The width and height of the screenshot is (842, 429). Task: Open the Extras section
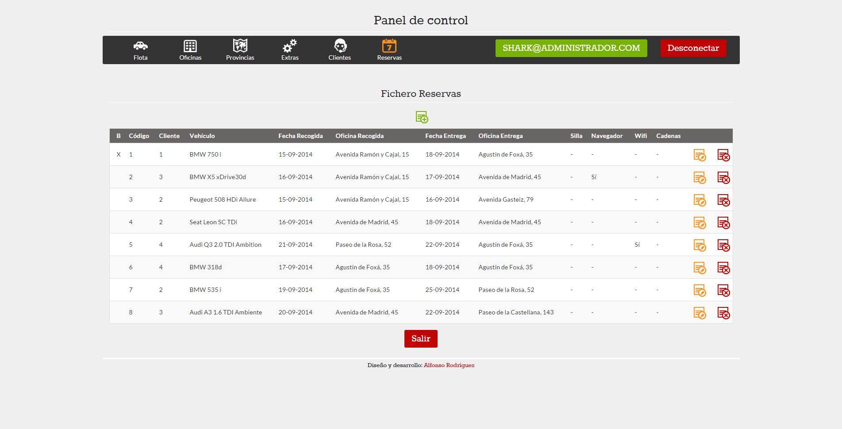click(x=290, y=50)
